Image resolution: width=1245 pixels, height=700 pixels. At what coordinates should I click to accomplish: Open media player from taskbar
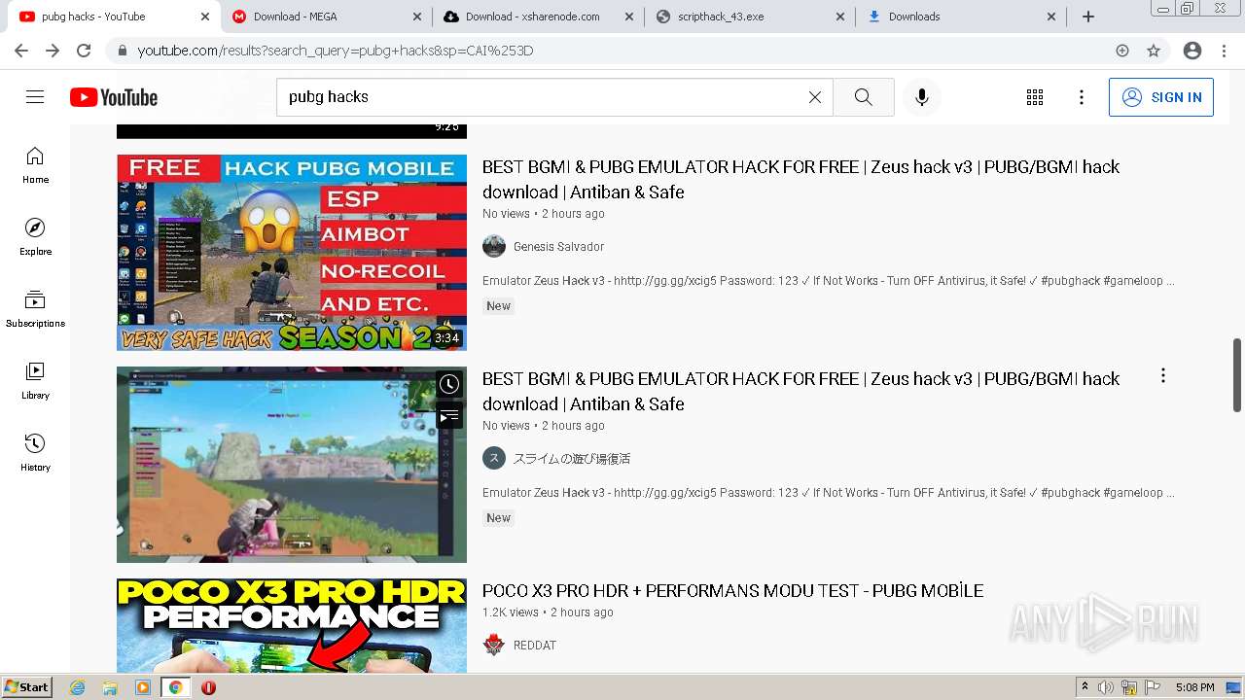click(x=143, y=687)
